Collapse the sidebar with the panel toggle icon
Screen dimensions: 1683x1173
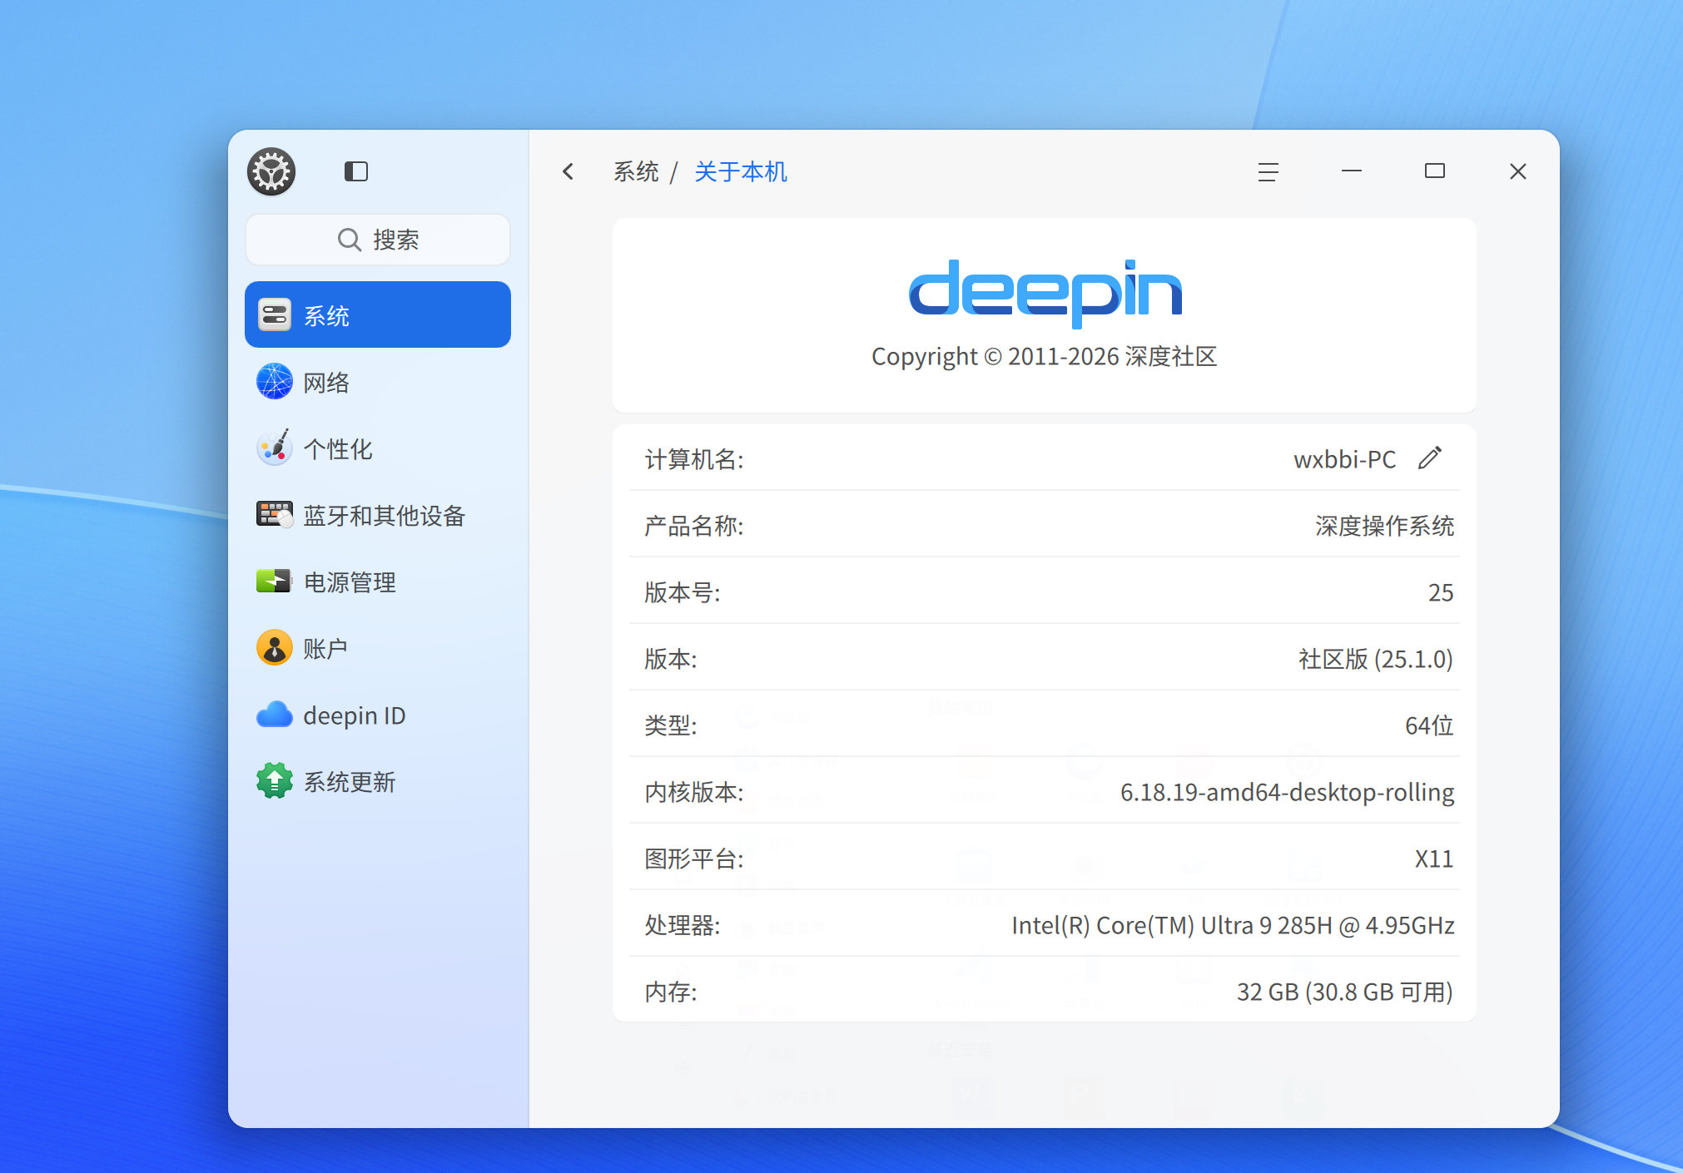coord(356,171)
